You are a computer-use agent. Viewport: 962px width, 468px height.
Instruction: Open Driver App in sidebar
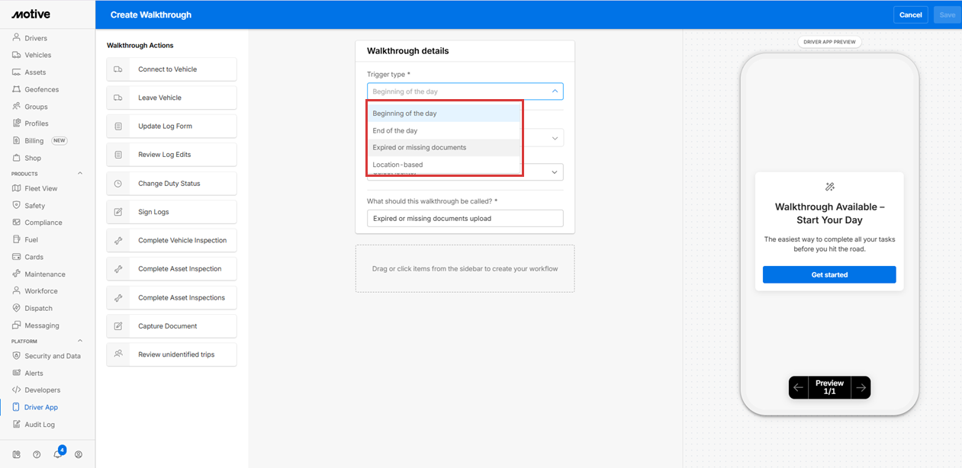[x=41, y=407]
